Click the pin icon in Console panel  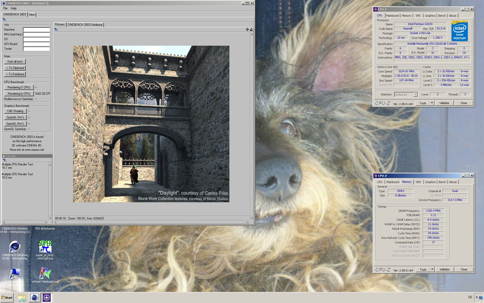click(x=4, y=160)
